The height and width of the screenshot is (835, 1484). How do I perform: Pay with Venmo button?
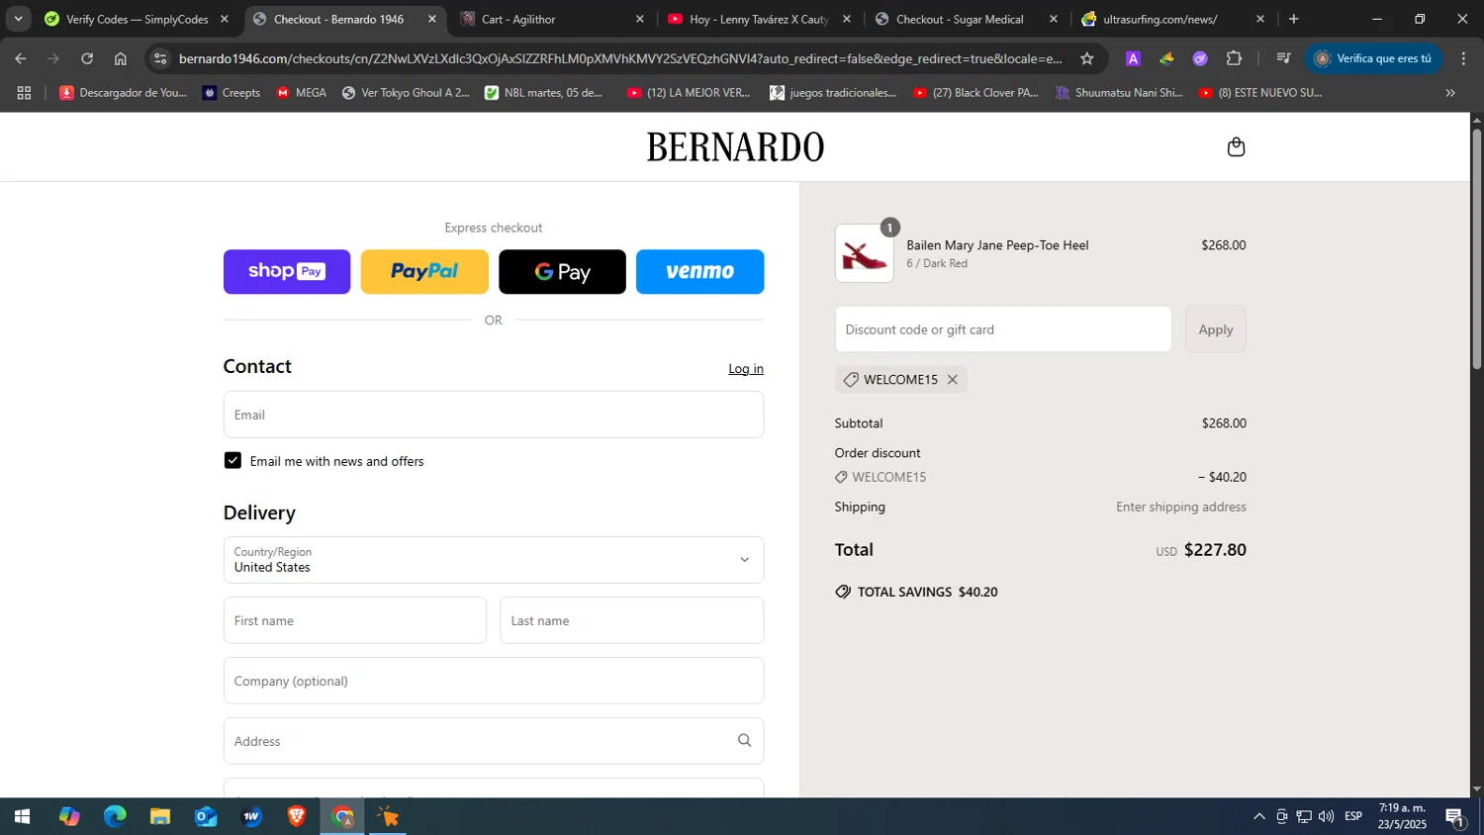click(x=699, y=272)
